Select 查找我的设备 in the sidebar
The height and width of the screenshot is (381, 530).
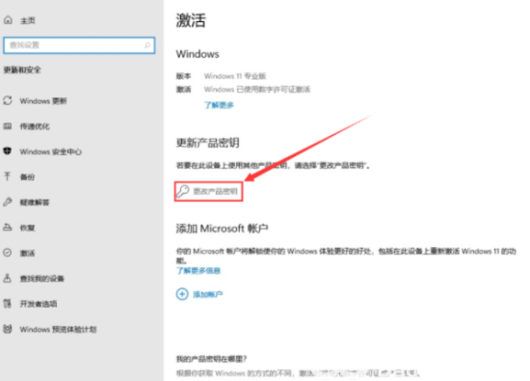[x=42, y=279]
